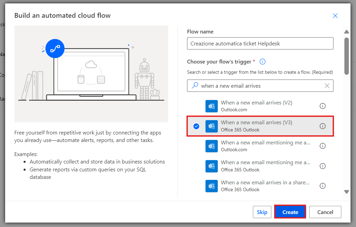Close the Build an automated cloud flow dialog
356x227 pixels.
[335, 16]
